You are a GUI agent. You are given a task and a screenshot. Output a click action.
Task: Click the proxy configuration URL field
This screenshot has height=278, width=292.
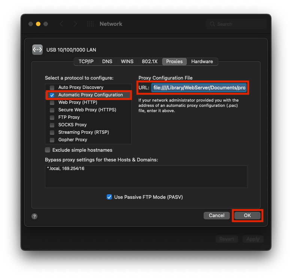coord(199,87)
